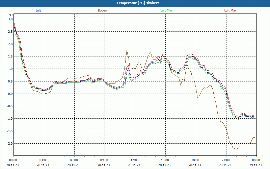Image resolution: width=270 pixels, height=169 pixels.
Task: Click the 'Luft Max' legend label
Action: click(x=230, y=10)
